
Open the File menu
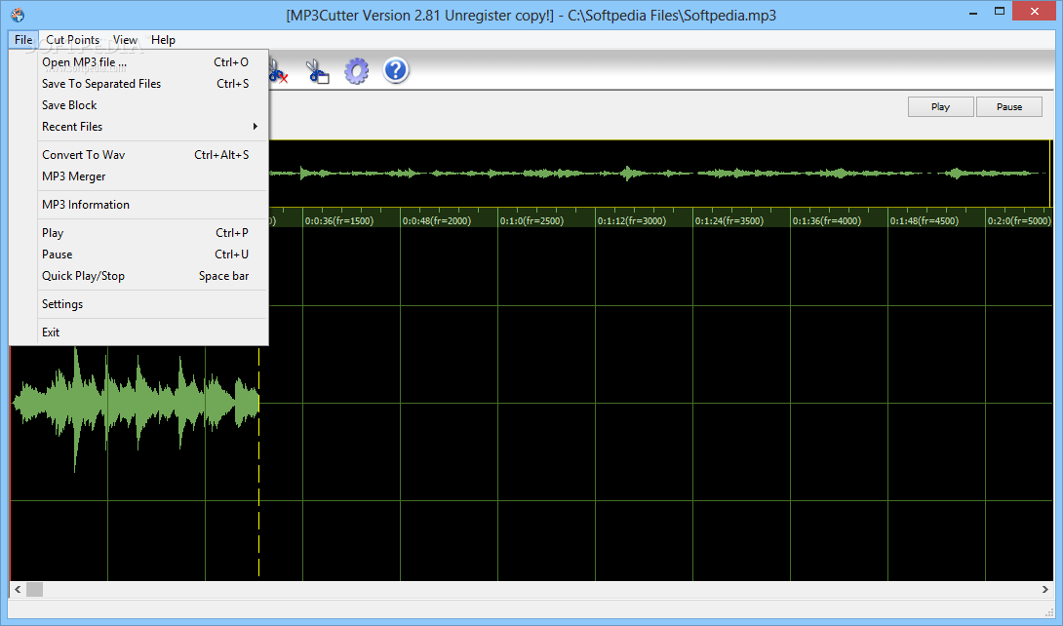[23, 40]
